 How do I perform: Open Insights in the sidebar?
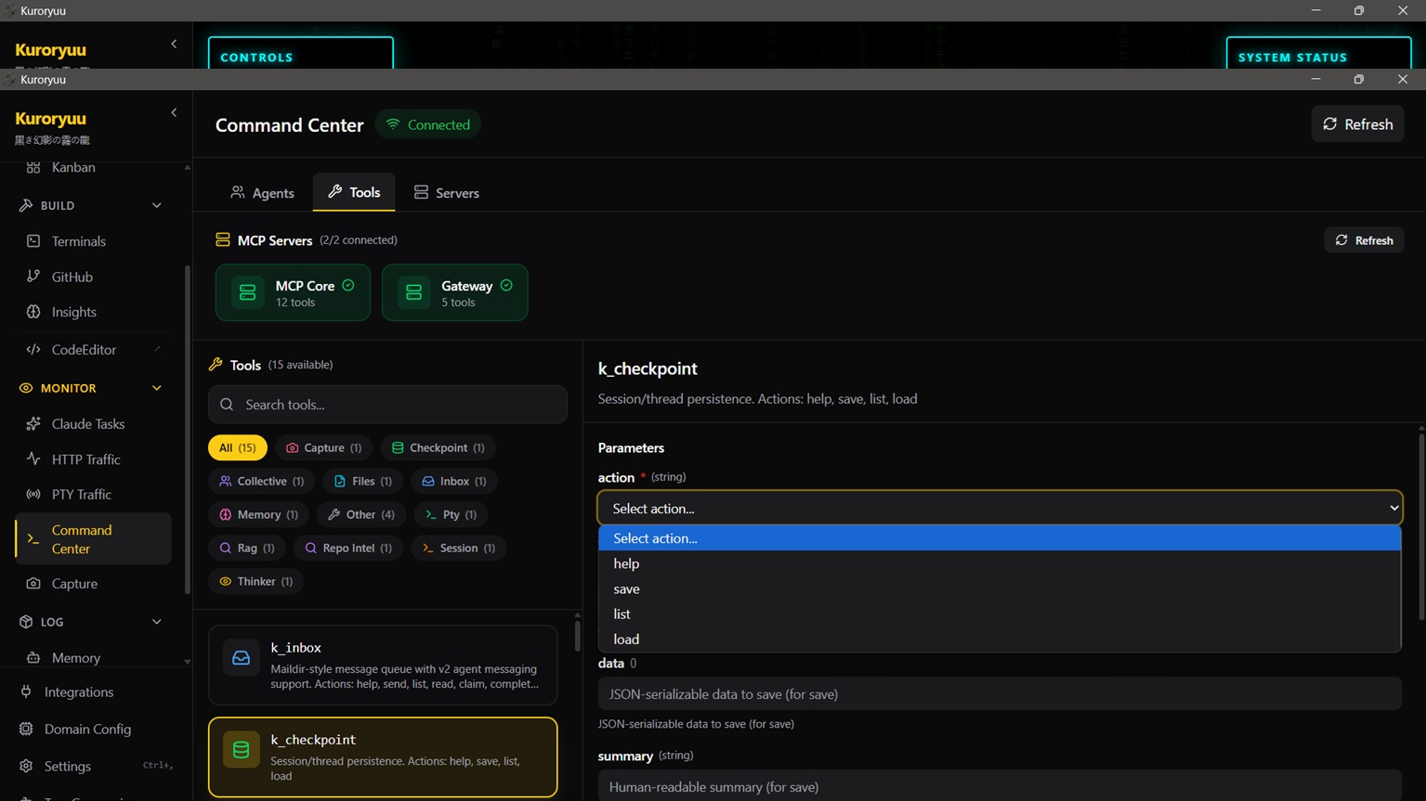tap(73, 312)
